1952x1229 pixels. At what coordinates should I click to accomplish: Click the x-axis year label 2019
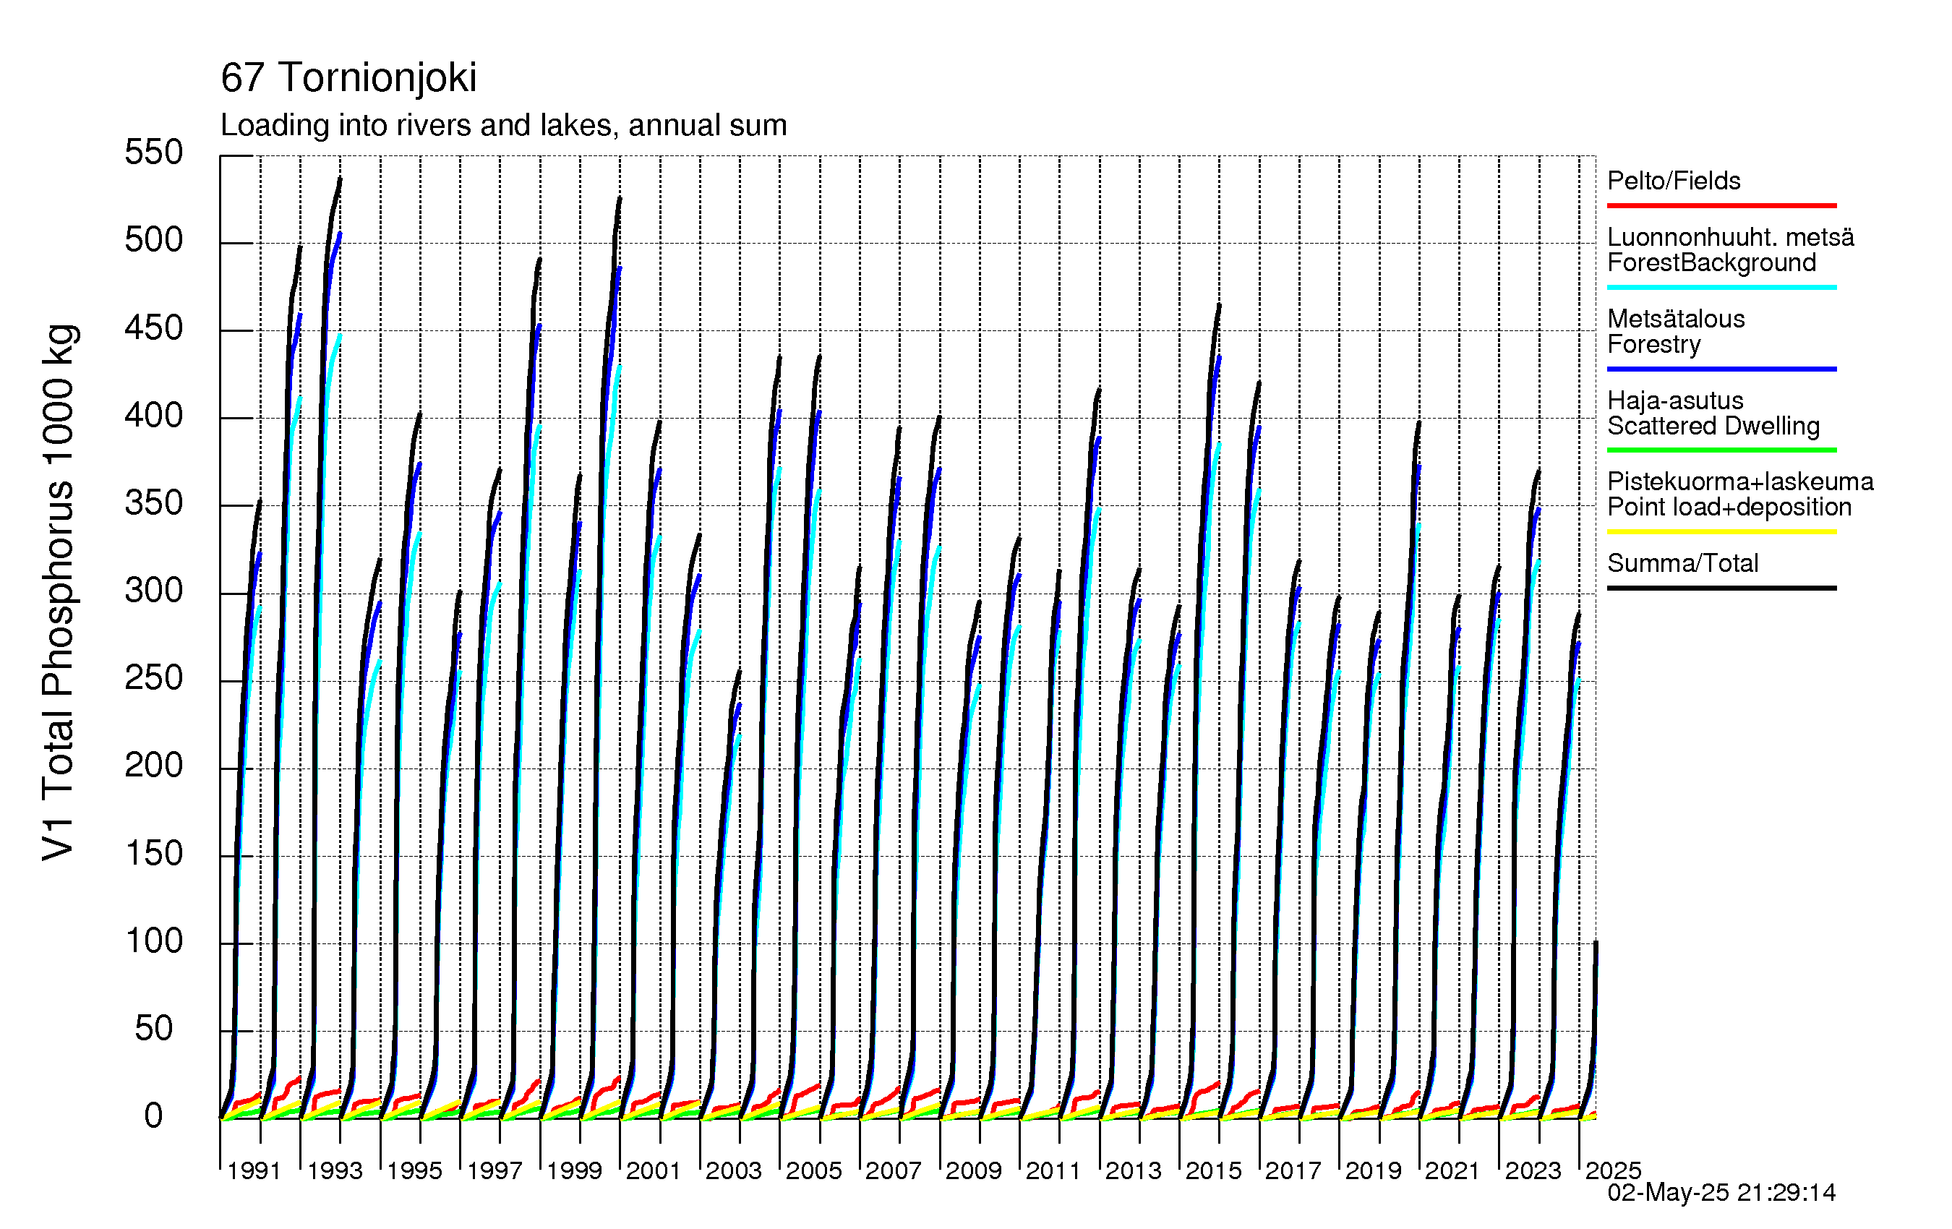coord(1373,1170)
